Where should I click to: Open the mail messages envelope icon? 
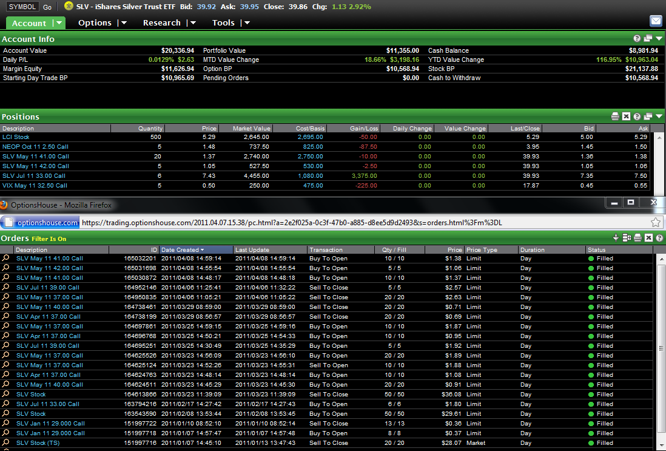[656, 21]
